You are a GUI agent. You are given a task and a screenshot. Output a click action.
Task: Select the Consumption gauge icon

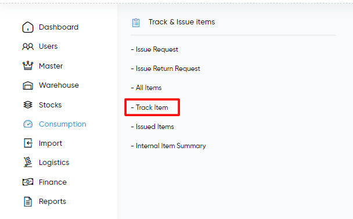coord(28,124)
